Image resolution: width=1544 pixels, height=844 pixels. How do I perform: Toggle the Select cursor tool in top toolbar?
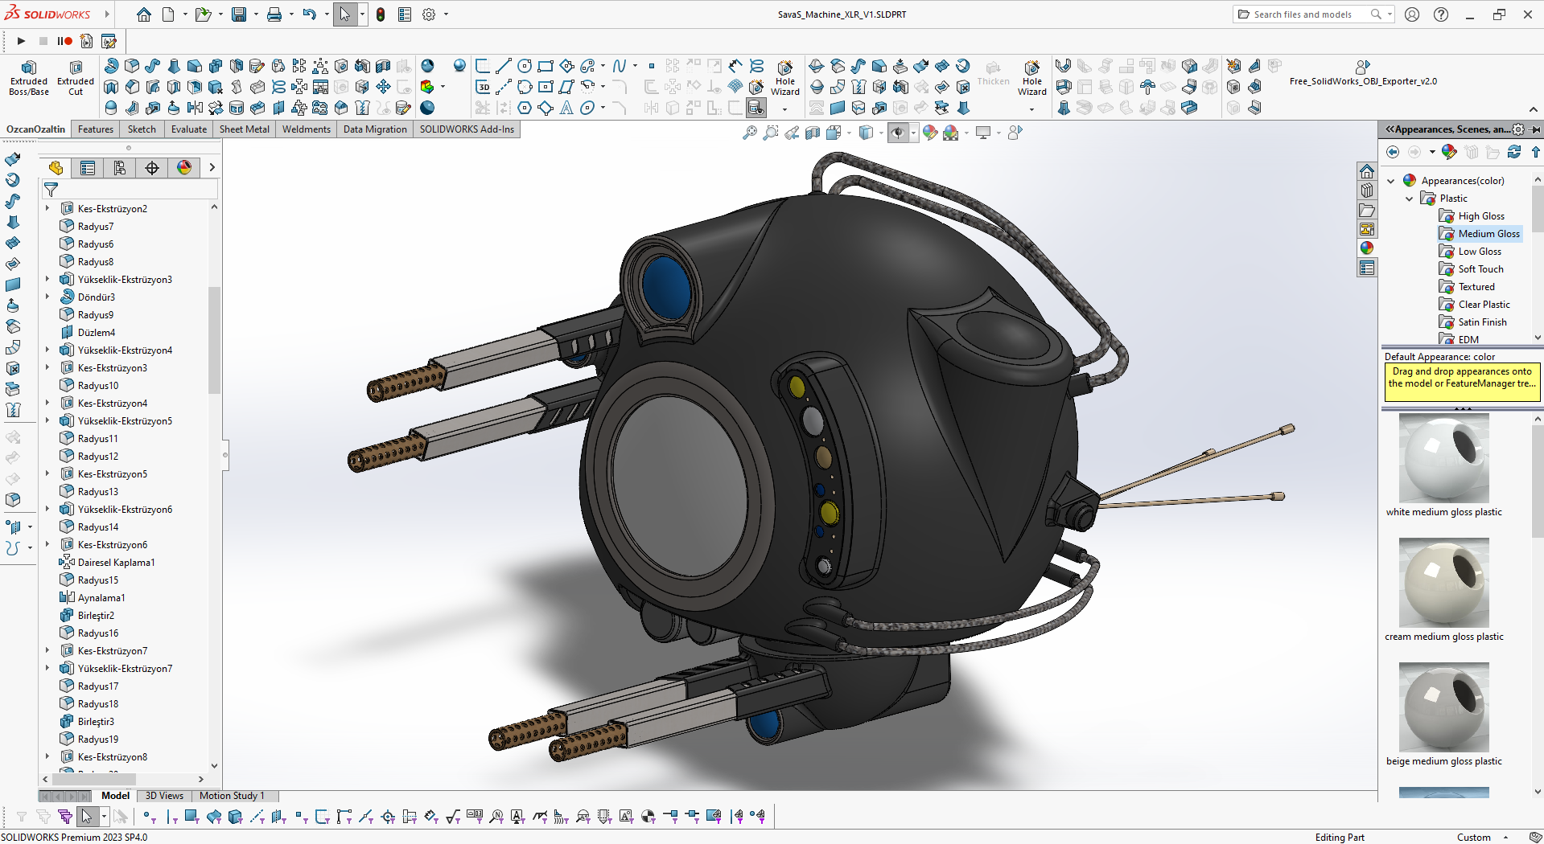coord(345,14)
